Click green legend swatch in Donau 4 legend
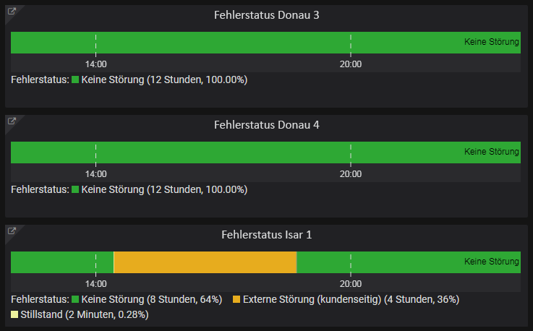The height and width of the screenshot is (331, 533). point(75,189)
